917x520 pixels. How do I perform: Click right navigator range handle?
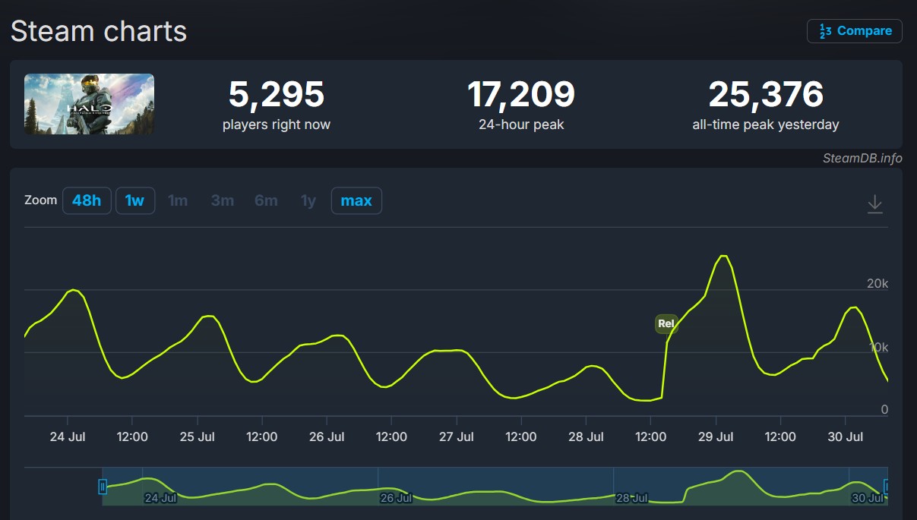pos(886,487)
